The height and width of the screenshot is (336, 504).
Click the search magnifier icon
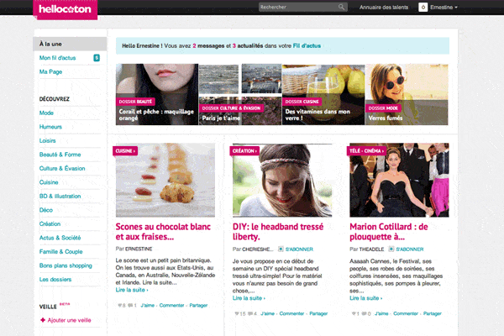click(x=341, y=7)
